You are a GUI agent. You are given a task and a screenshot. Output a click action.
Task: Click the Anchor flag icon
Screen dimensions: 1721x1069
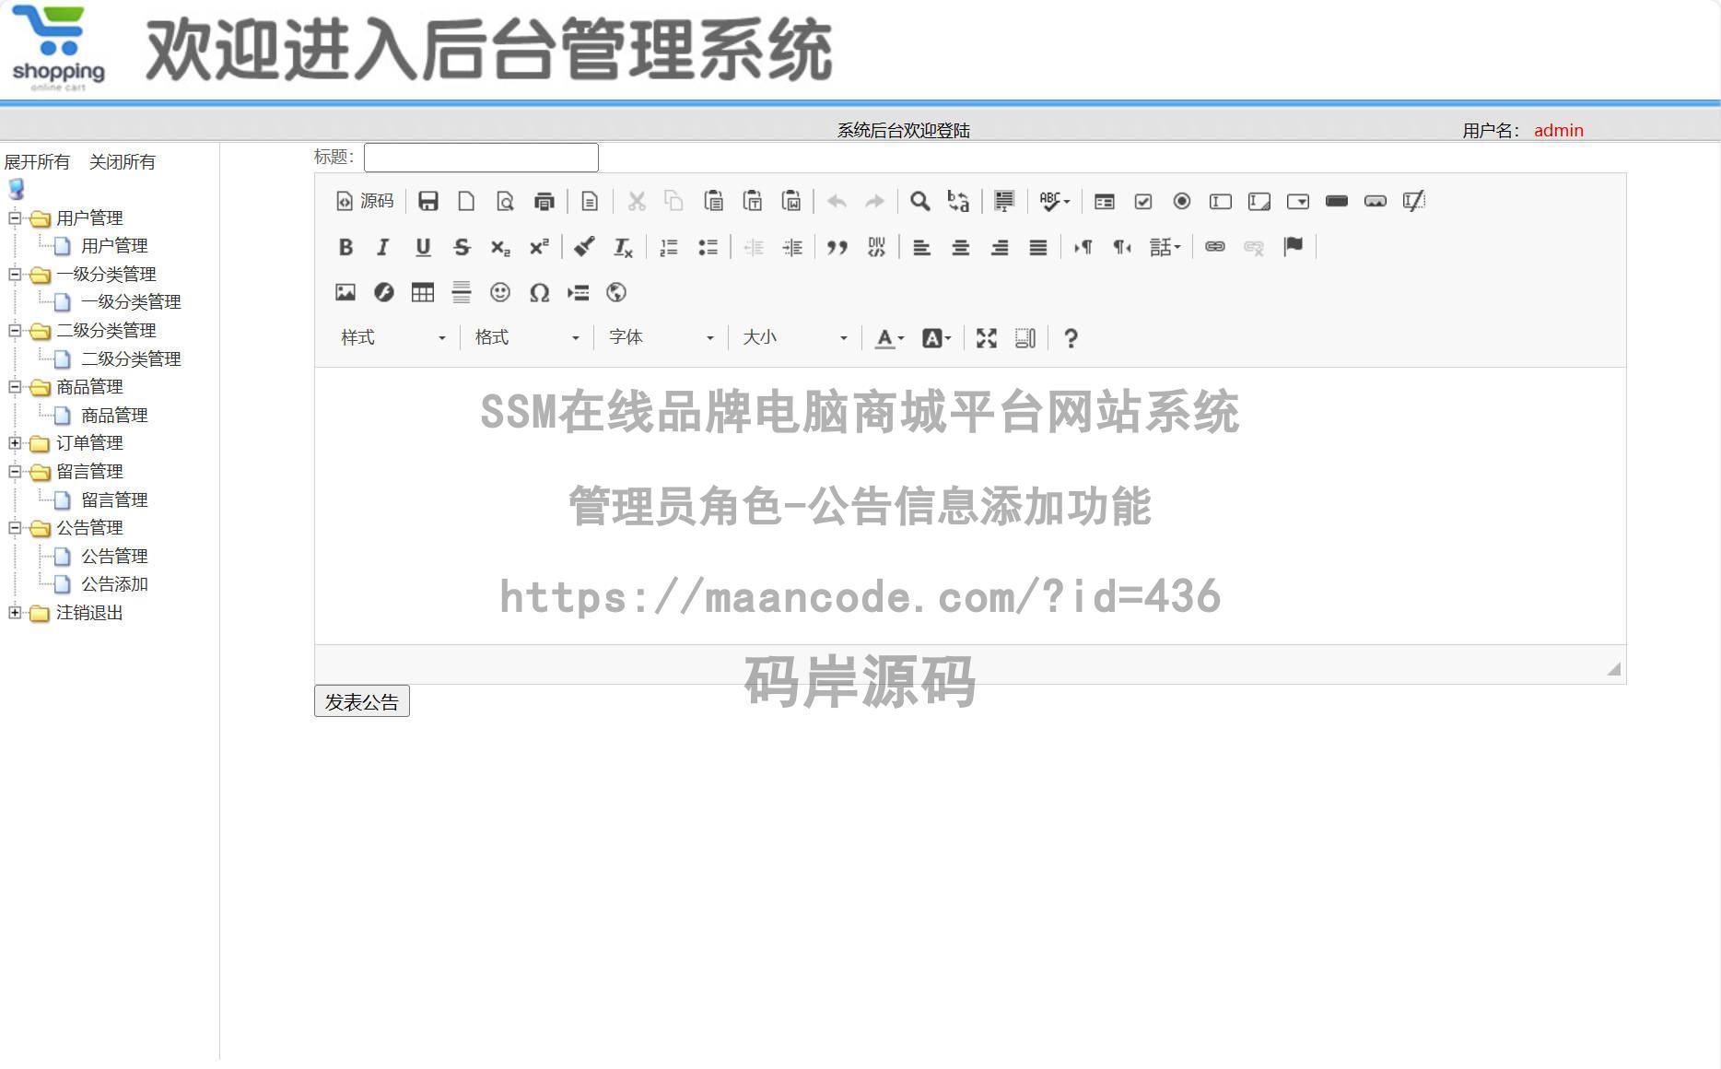tap(1293, 247)
